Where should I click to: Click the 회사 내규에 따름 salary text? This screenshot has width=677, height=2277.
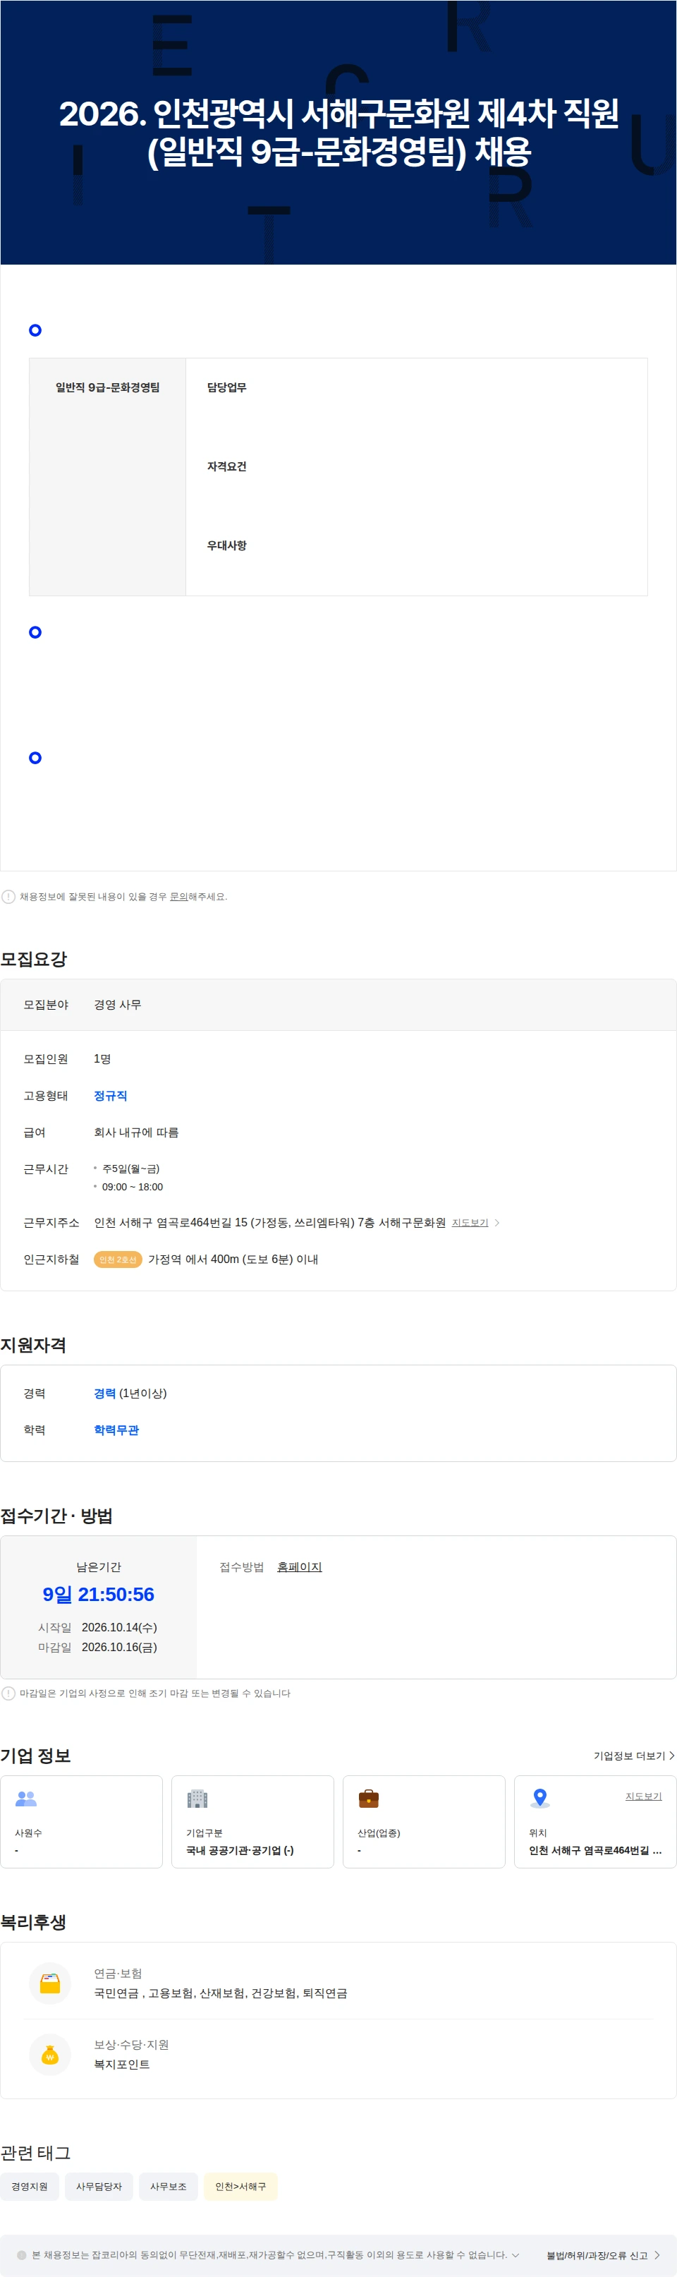click(136, 1133)
